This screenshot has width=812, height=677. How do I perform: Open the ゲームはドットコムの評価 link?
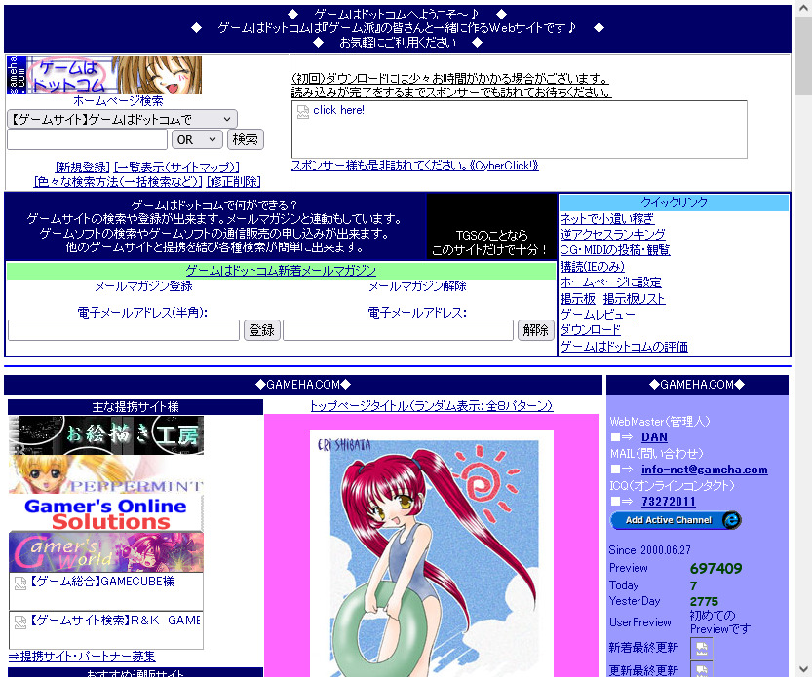coord(624,347)
